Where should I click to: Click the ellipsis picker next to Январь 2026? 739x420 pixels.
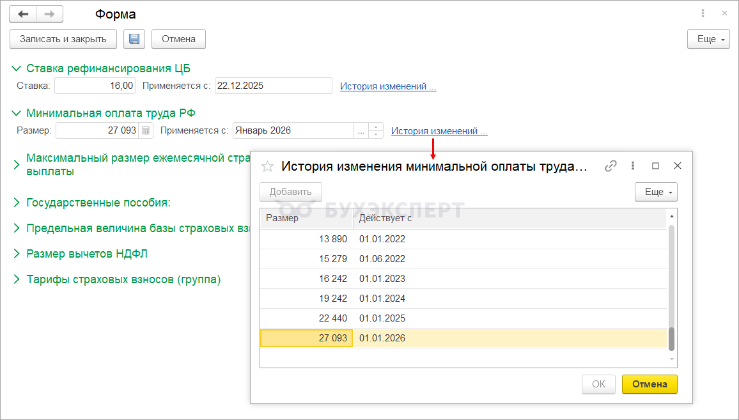[361, 130]
